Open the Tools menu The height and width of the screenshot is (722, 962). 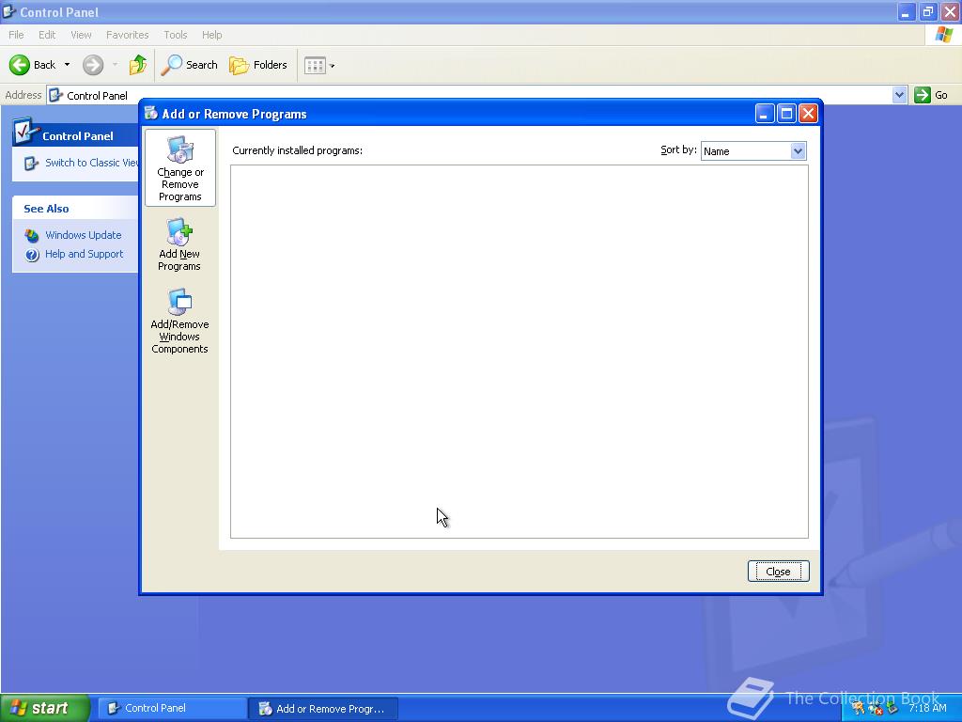[x=175, y=35]
